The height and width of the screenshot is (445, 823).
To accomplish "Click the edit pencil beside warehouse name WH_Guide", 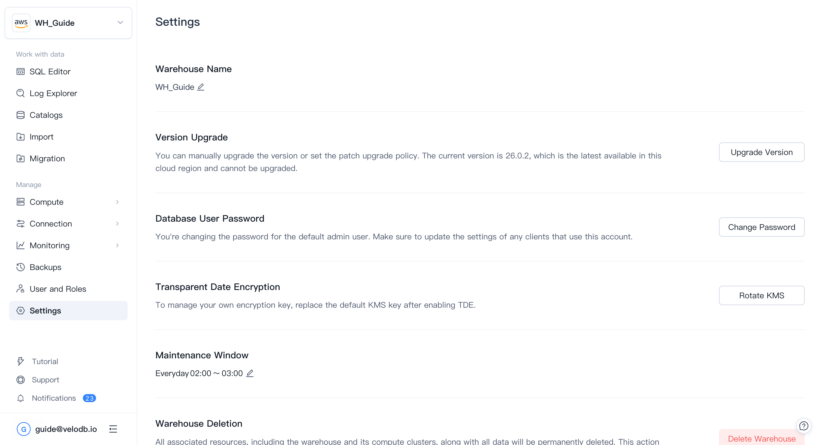I will coord(201,87).
